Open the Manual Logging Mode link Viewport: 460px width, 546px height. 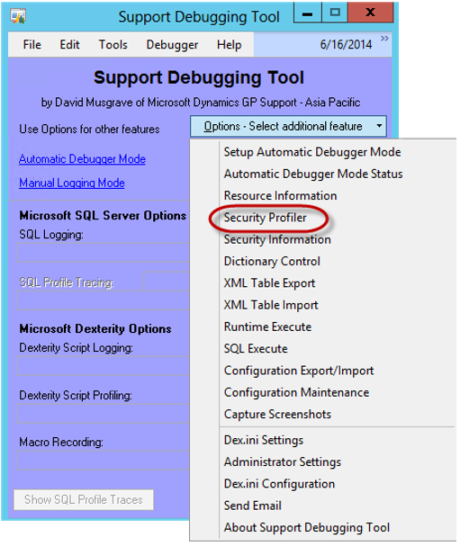coord(72,183)
